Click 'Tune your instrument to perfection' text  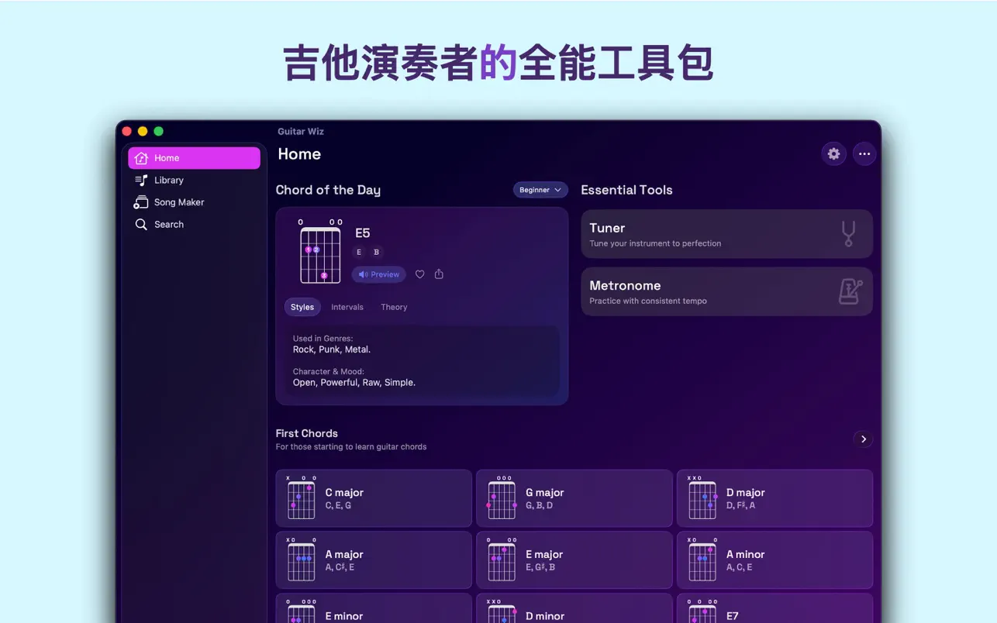[x=655, y=243]
